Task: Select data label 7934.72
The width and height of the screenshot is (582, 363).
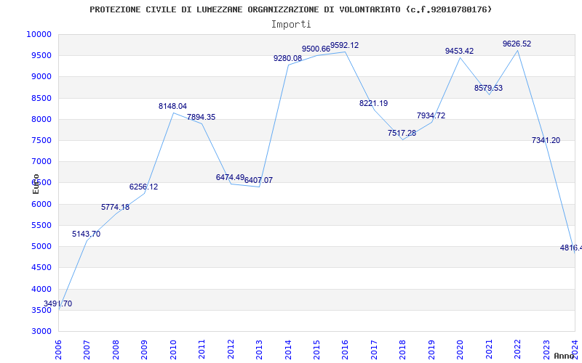Action: click(x=431, y=115)
